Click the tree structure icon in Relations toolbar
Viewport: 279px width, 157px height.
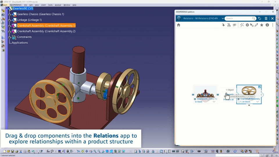[x=229, y=25]
